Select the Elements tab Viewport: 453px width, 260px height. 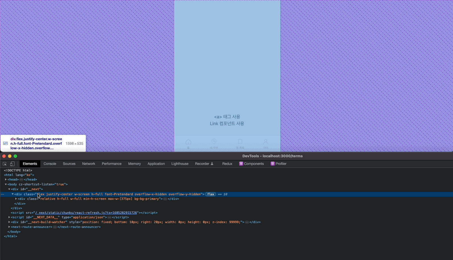[x=30, y=164]
